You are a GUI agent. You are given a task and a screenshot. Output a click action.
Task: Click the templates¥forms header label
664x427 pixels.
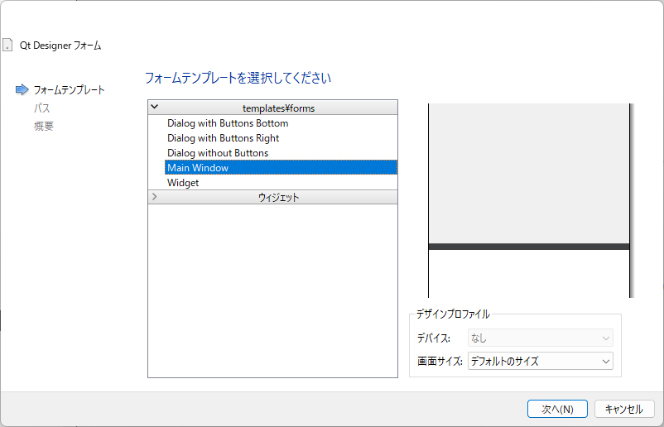279,108
